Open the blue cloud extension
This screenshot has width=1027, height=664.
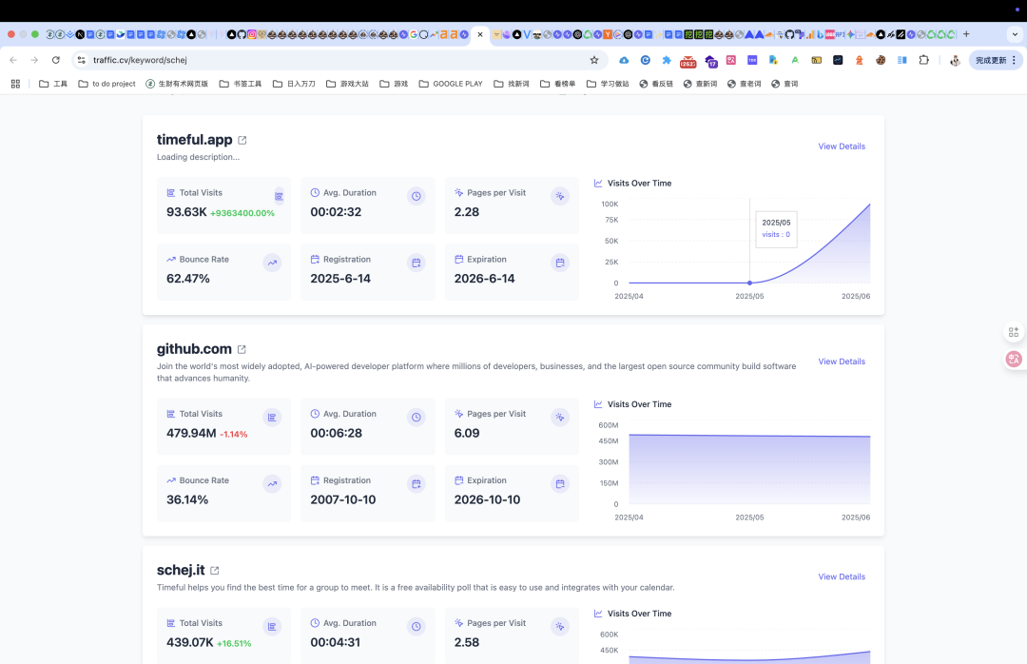coord(624,60)
